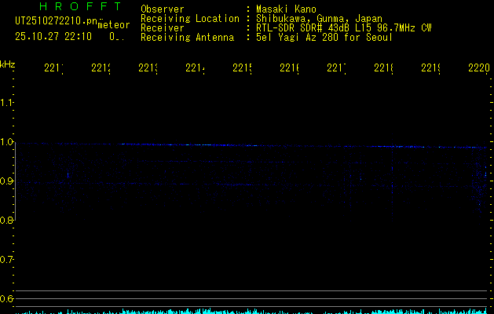494x314 pixels.
Task: Click the 'Receiving Location' field label
Action: click(190, 18)
